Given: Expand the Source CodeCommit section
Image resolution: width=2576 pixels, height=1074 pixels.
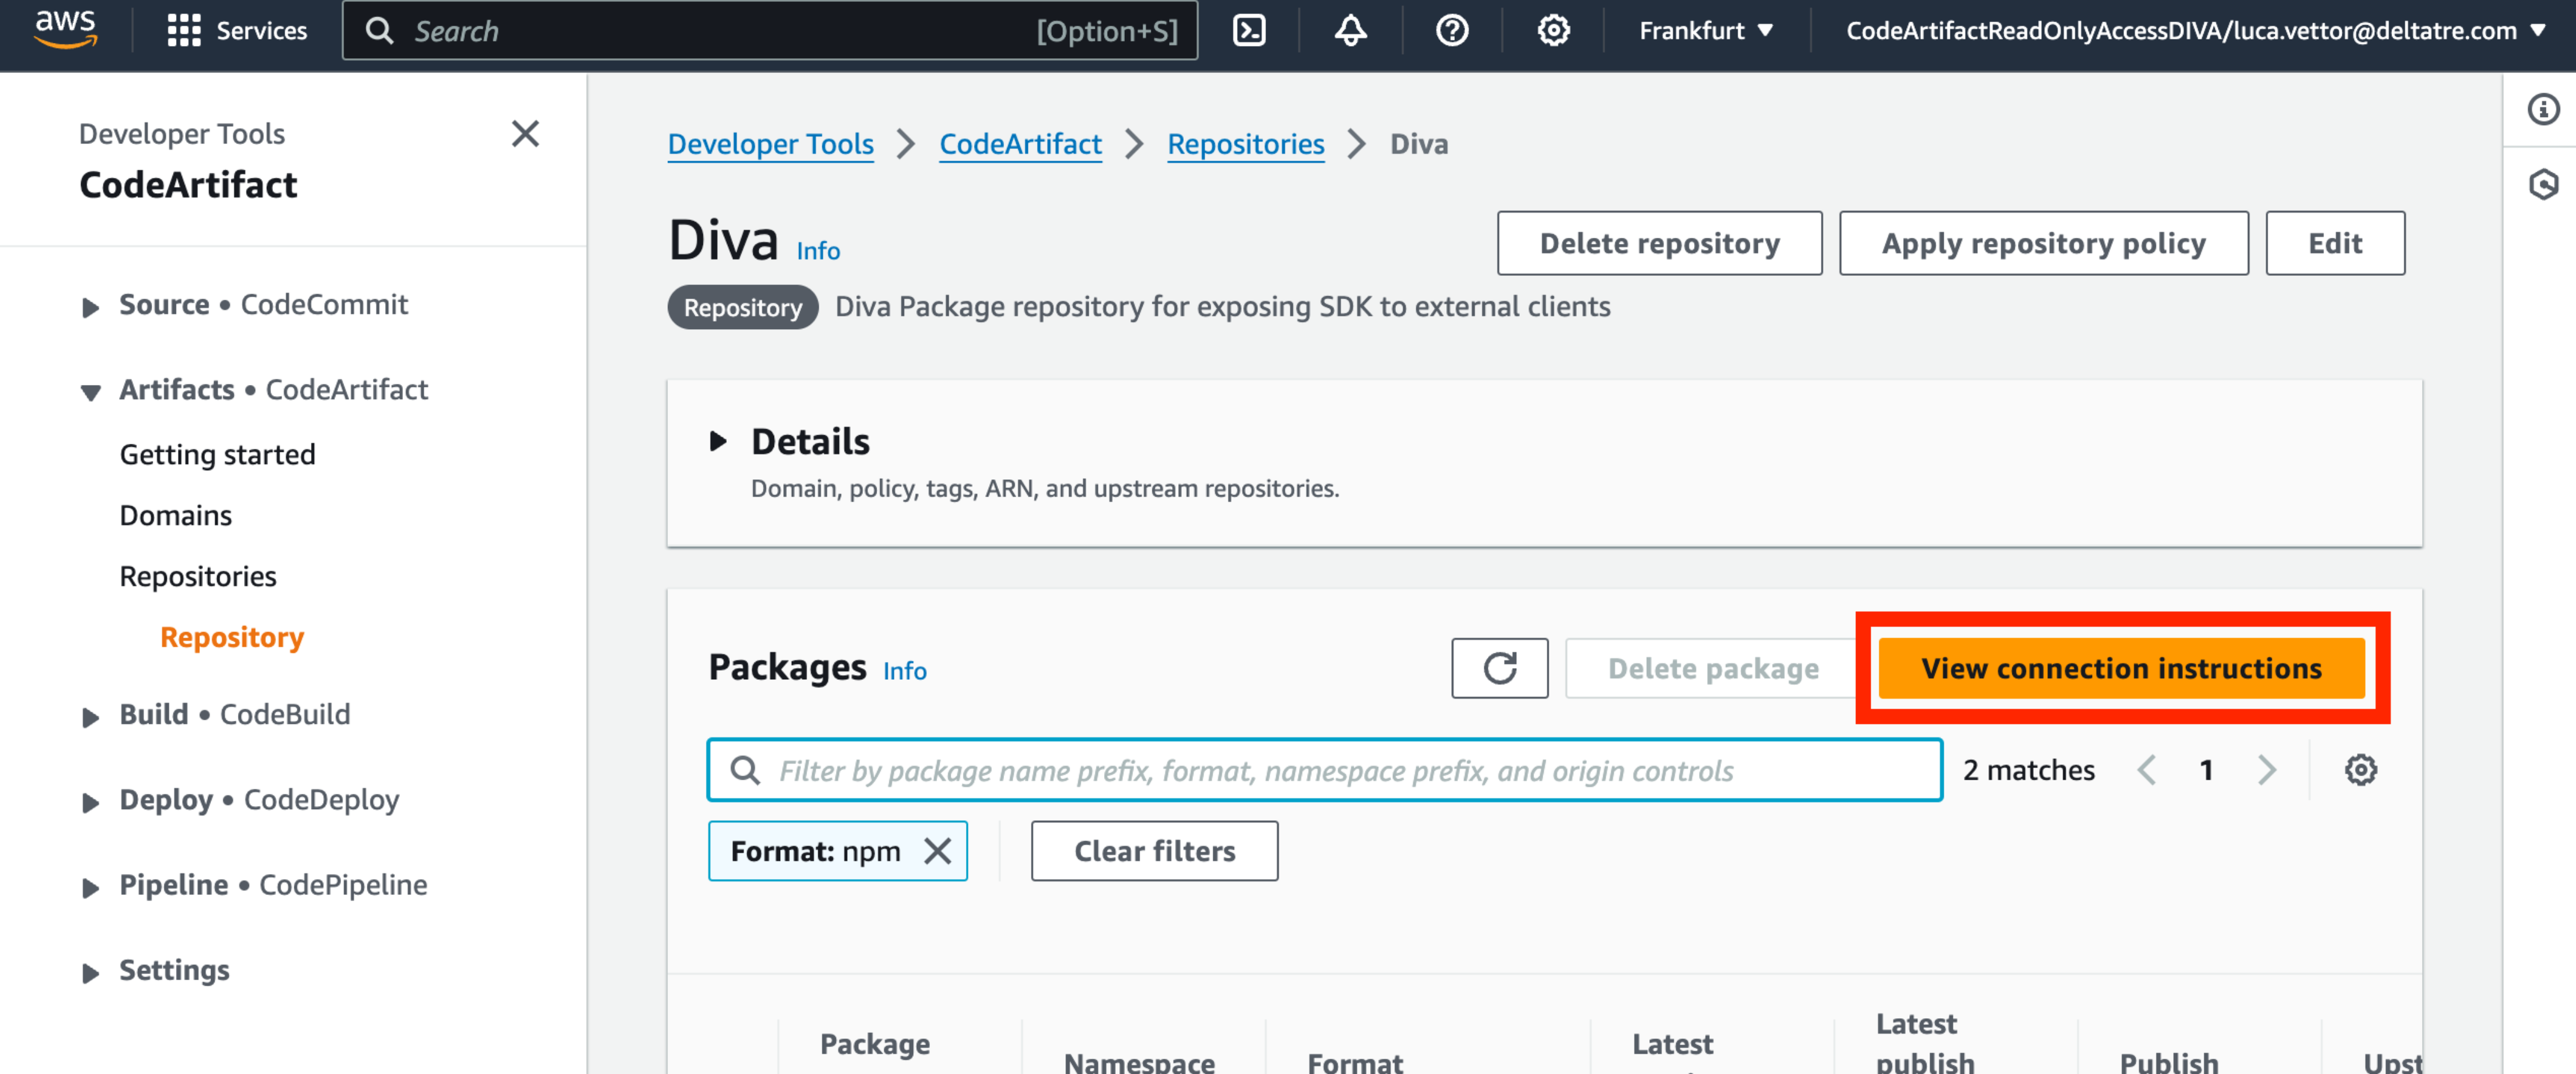Looking at the screenshot, I should click(x=90, y=307).
